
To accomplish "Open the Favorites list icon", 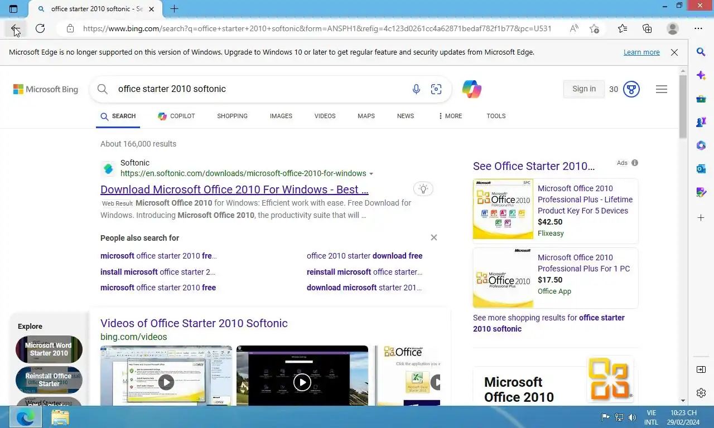I will (623, 28).
